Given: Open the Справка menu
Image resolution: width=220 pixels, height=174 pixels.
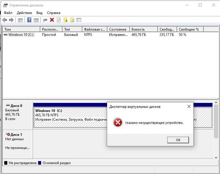Looking at the screenshot, I should pyautogui.click(x=54, y=13).
